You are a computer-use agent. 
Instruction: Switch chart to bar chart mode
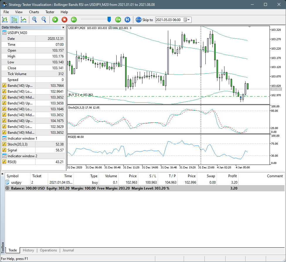5,20
